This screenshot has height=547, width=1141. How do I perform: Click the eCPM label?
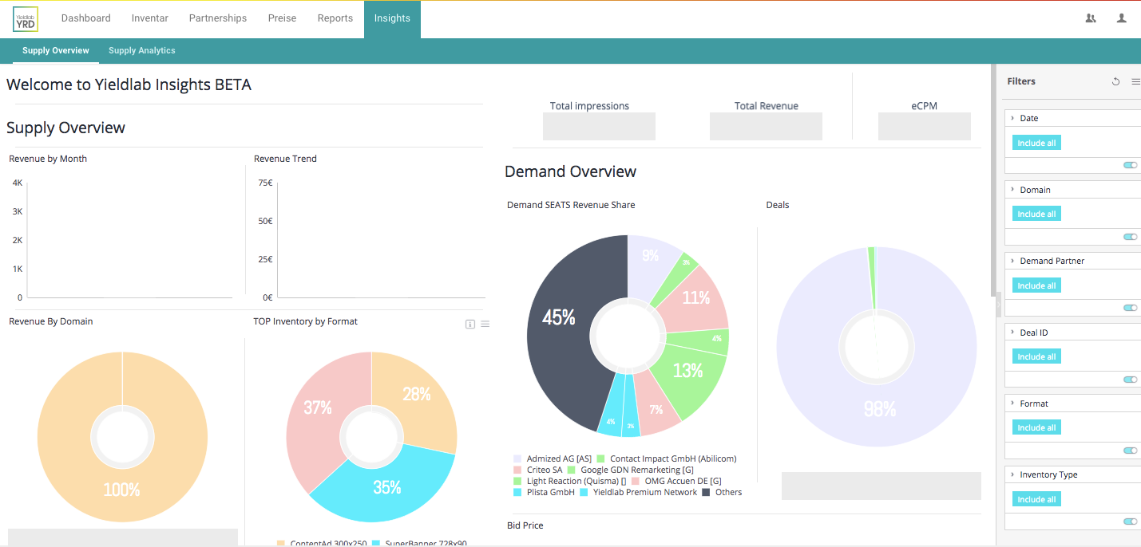tap(925, 106)
